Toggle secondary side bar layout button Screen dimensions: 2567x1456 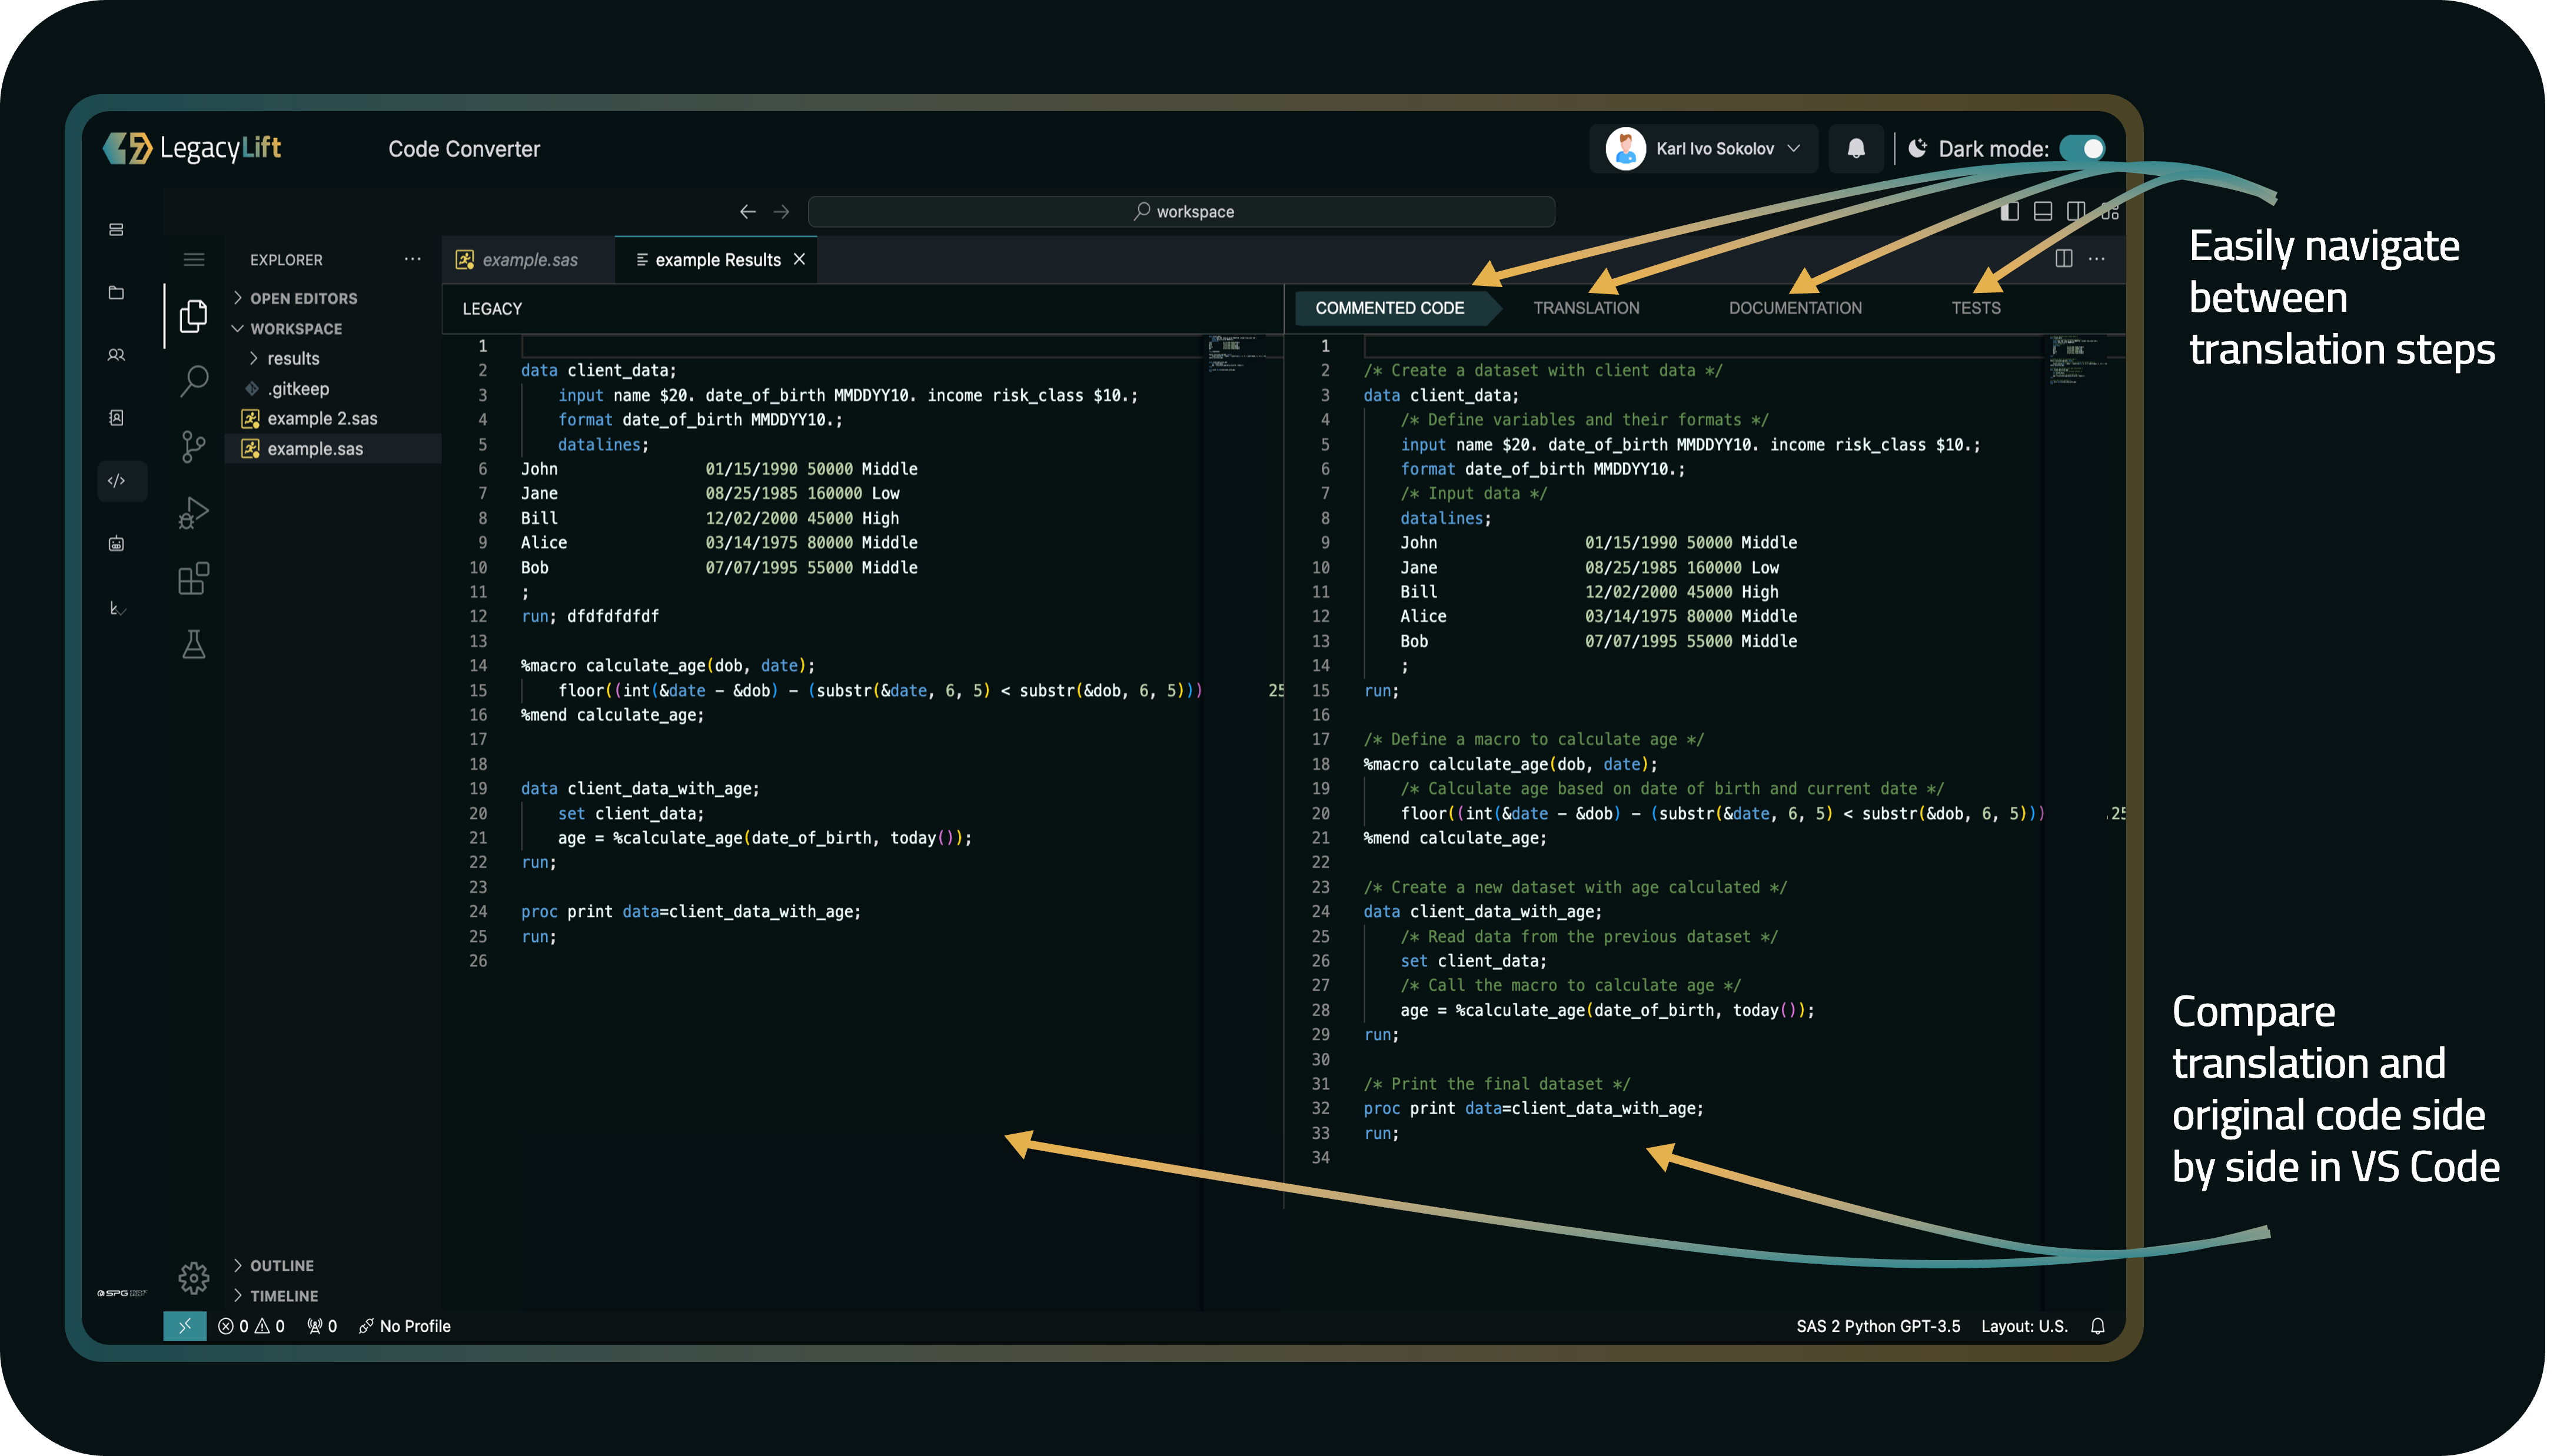coord(2076,212)
